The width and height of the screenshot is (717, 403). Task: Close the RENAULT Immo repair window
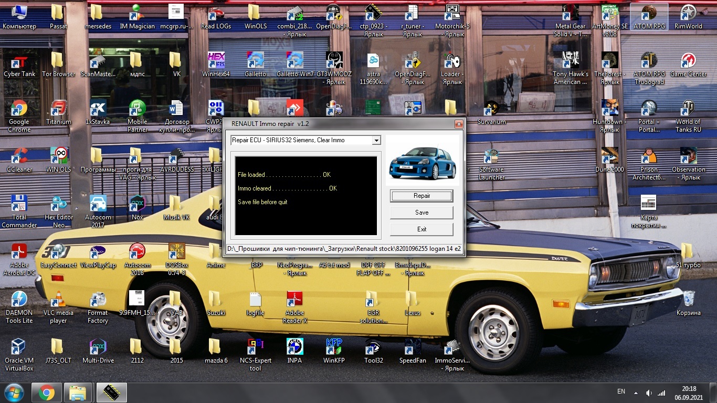(459, 124)
